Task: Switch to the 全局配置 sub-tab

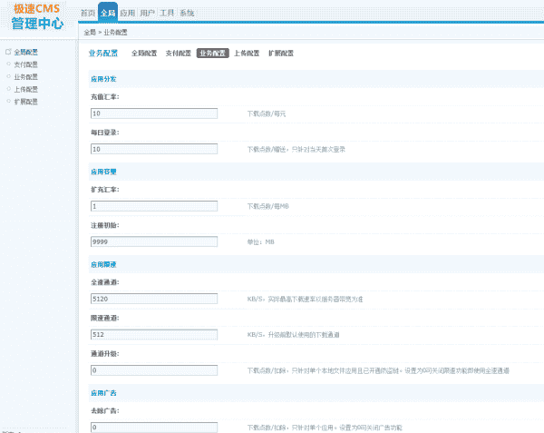Action: (144, 54)
